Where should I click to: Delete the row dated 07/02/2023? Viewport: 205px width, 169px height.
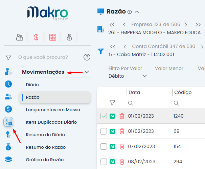coord(122,146)
